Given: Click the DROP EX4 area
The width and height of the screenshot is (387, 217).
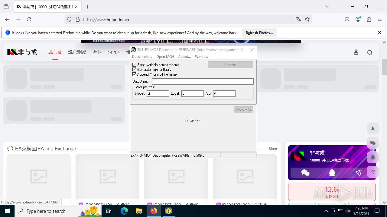Looking at the screenshot, I should (193, 121).
